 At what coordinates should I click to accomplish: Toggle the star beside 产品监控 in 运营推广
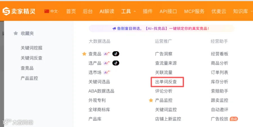pos(151,100)
